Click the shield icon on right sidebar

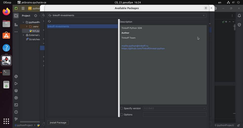tap(239, 25)
